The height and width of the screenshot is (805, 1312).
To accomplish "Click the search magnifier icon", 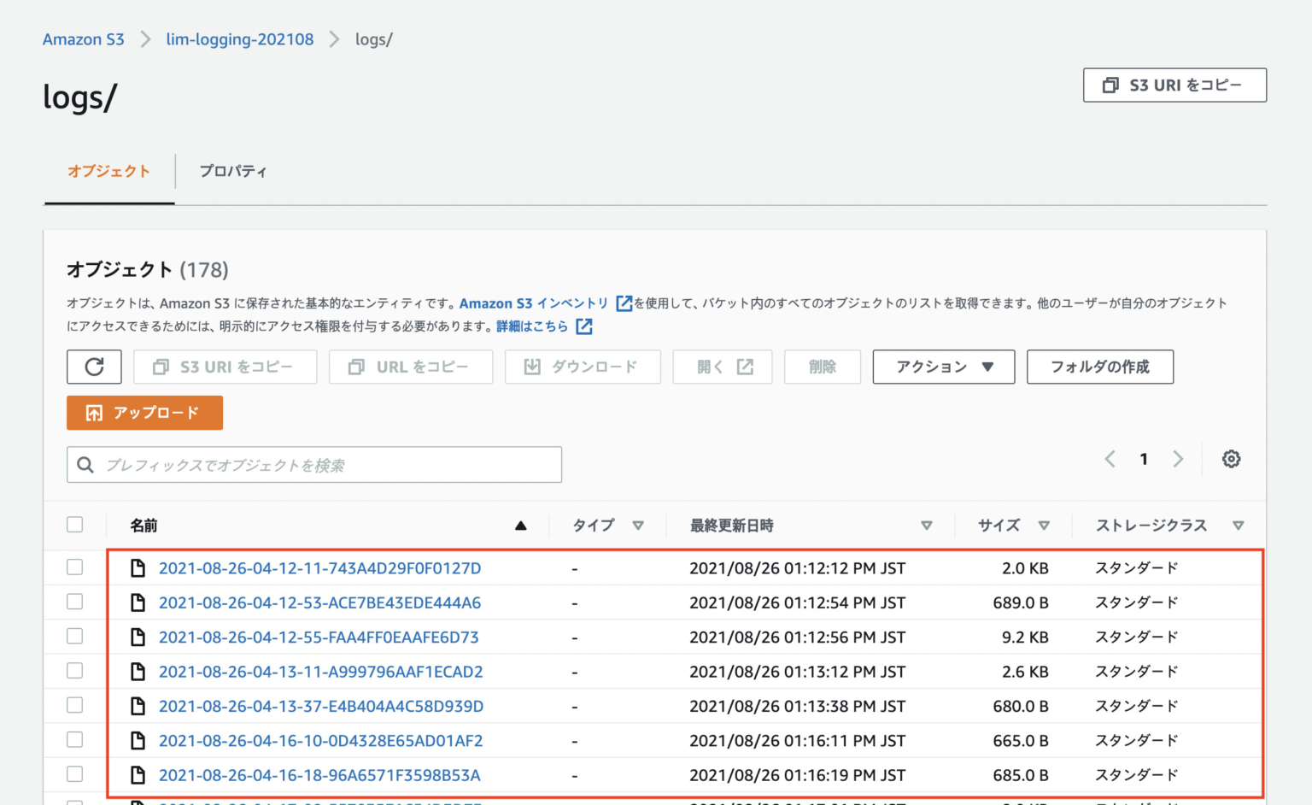I will coord(85,464).
